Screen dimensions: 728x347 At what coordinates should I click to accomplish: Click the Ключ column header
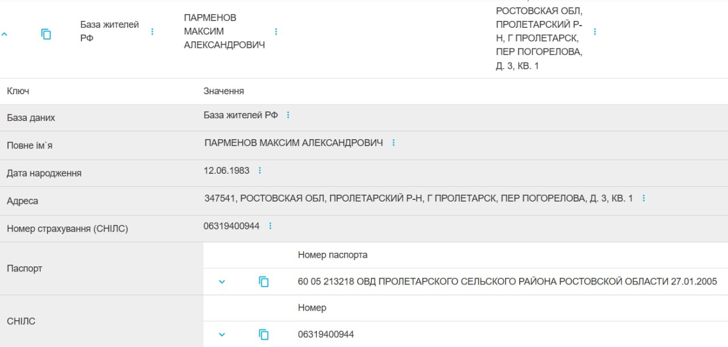(18, 91)
